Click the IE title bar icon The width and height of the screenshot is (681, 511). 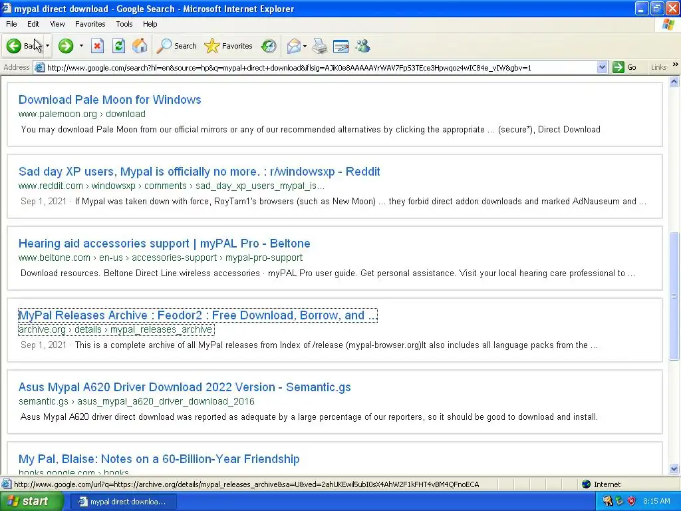[x=7, y=8]
